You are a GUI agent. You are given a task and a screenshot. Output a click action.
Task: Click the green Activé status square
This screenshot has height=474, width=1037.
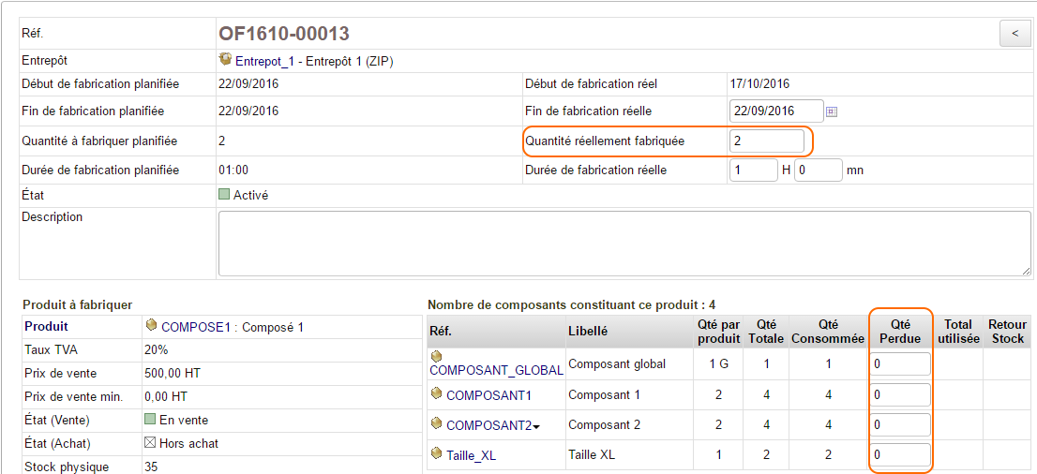(224, 195)
